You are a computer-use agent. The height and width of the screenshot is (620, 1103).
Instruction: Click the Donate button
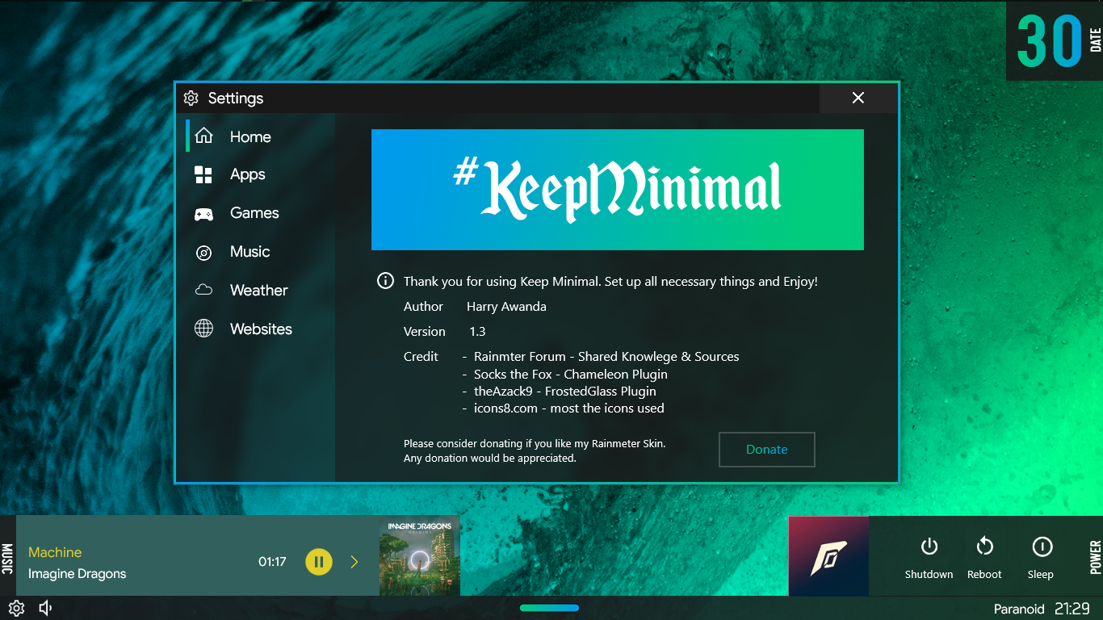(x=767, y=450)
